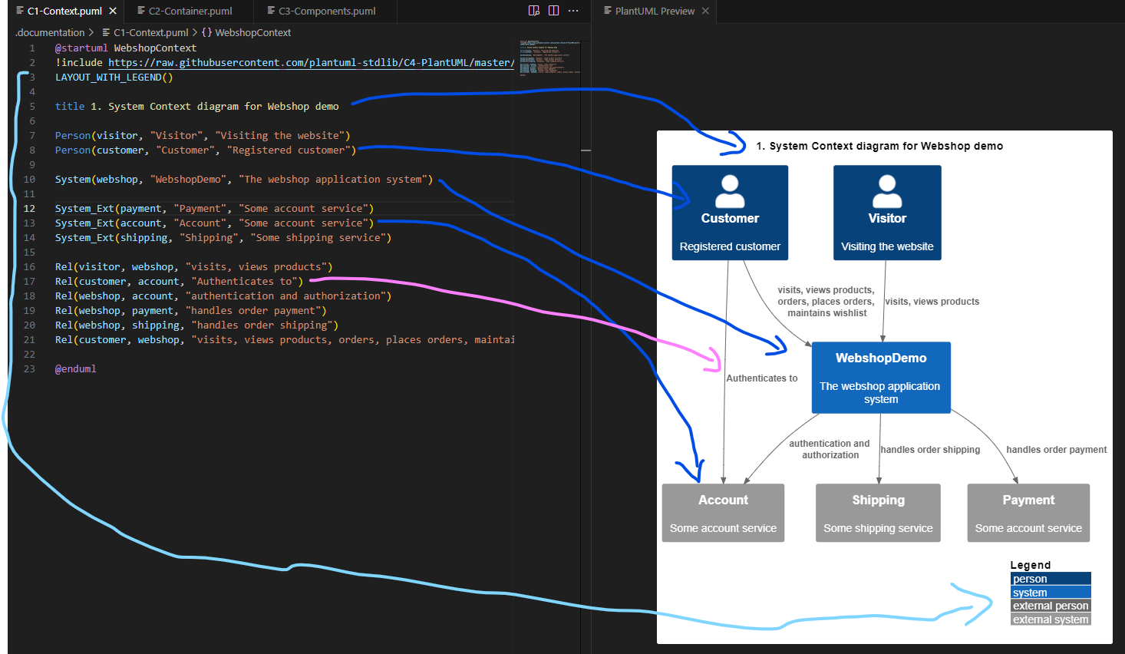
Task: Open PlantUML preview to the side
Action: 534,10
